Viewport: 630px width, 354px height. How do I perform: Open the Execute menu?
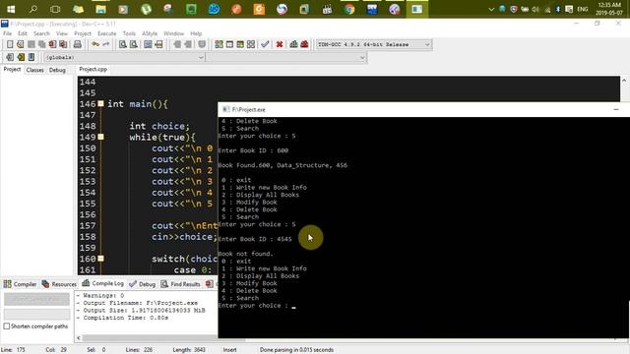107,33
